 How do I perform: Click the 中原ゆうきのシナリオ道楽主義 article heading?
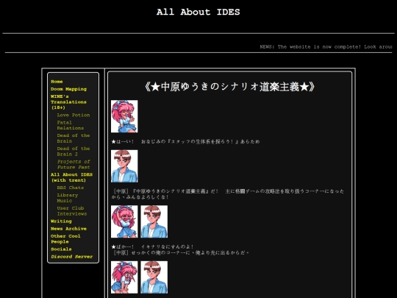coord(229,87)
